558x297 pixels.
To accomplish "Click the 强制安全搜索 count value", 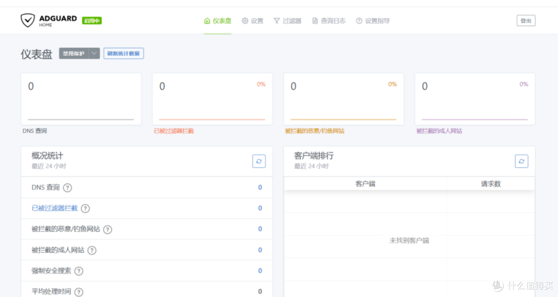I will point(260,271).
